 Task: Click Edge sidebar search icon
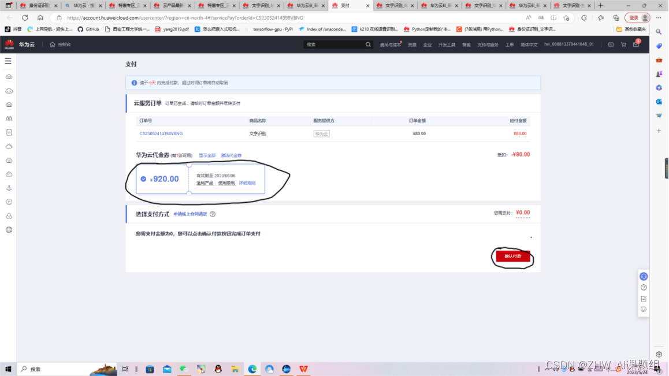[659, 32]
